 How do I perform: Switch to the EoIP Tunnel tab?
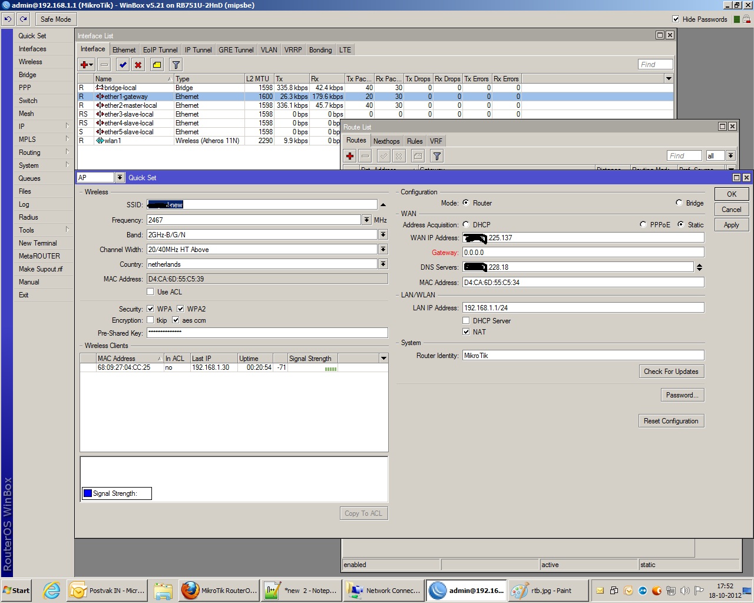(x=160, y=50)
